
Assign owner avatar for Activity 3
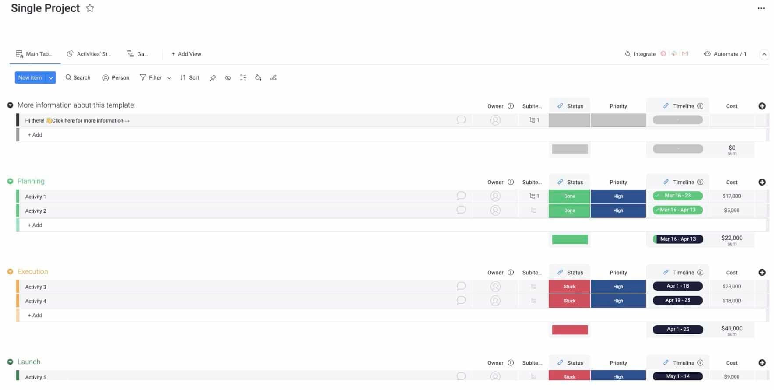point(495,286)
